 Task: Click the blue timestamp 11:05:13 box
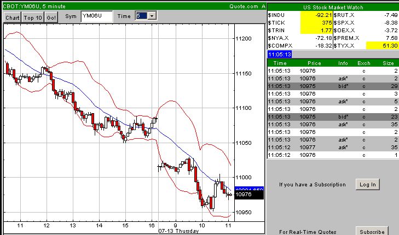(279, 54)
